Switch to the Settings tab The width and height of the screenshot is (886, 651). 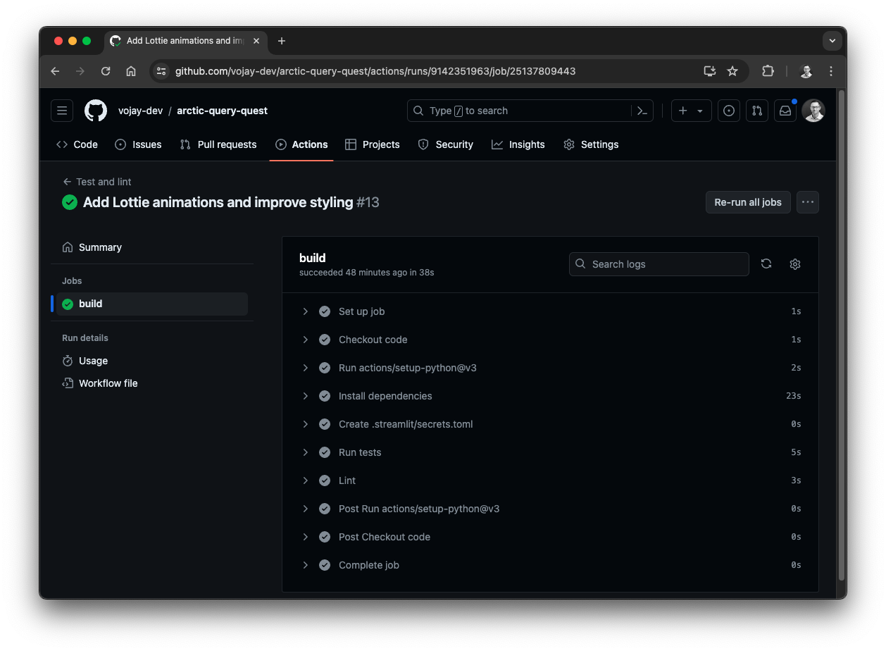591,144
